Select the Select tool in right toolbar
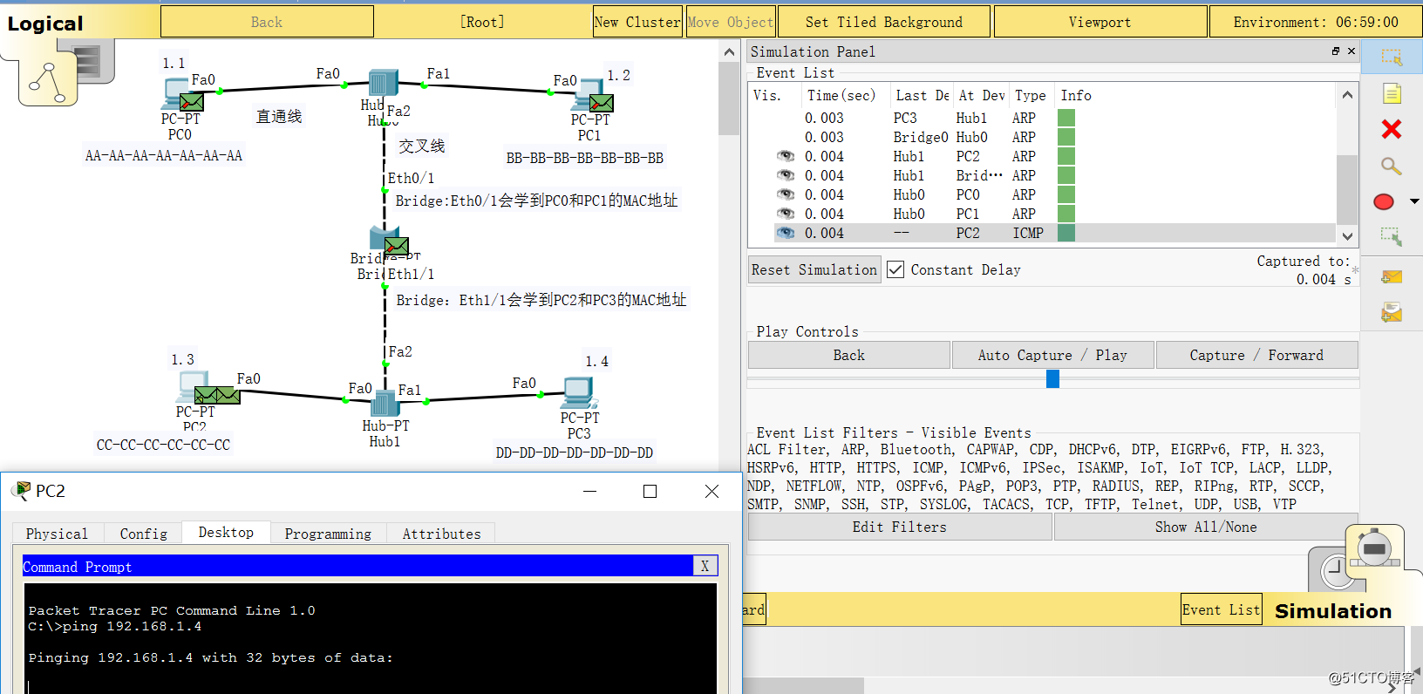 pyautogui.click(x=1392, y=58)
